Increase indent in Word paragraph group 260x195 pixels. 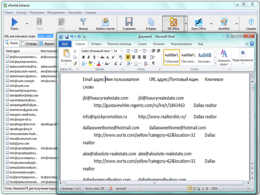(x=158, y=51)
